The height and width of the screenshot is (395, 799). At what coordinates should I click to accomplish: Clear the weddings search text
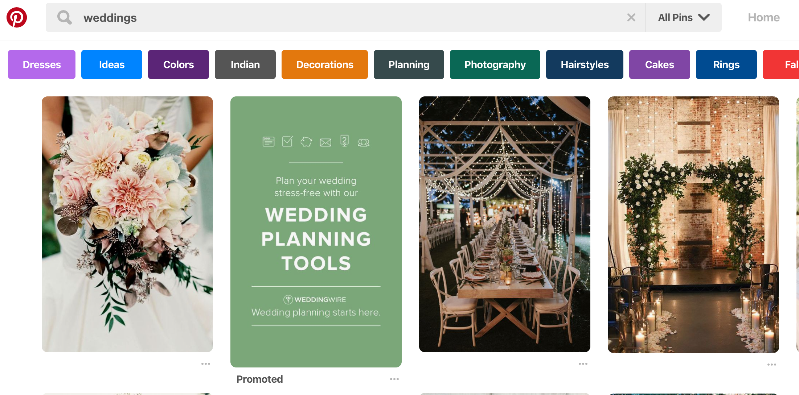[631, 17]
